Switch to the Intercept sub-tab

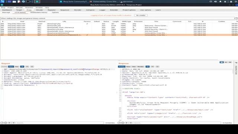pyautogui.click(x=6, y=12)
